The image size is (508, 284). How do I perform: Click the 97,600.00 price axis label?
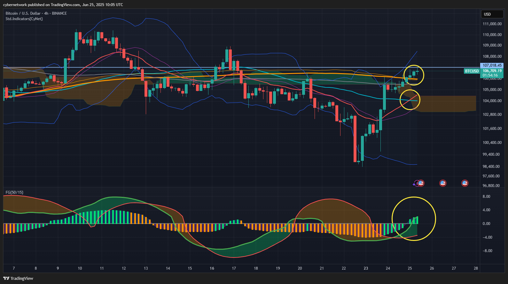coord(491,176)
